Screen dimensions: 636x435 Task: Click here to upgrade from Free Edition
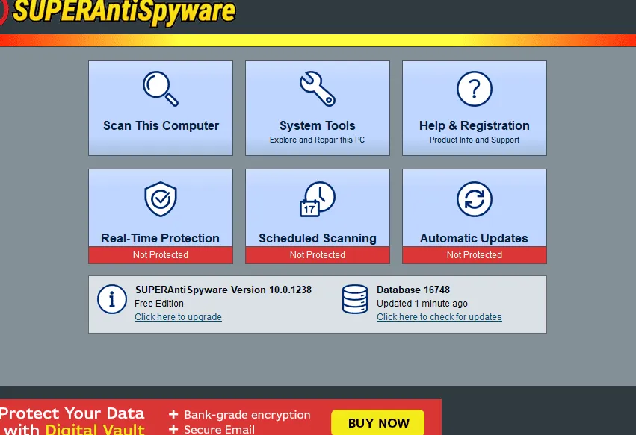pyautogui.click(x=178, y=316)
